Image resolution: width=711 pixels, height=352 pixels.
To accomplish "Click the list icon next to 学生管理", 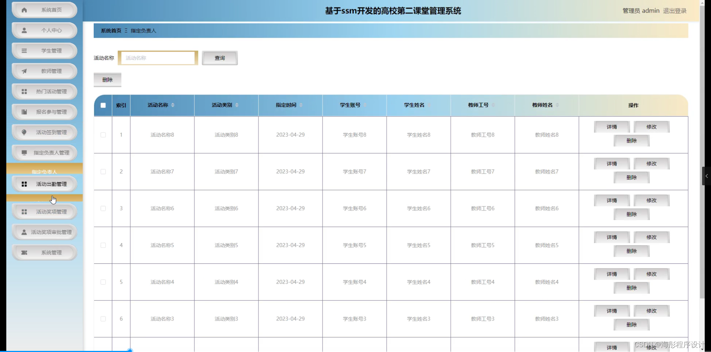I will [x=24, y=51].
